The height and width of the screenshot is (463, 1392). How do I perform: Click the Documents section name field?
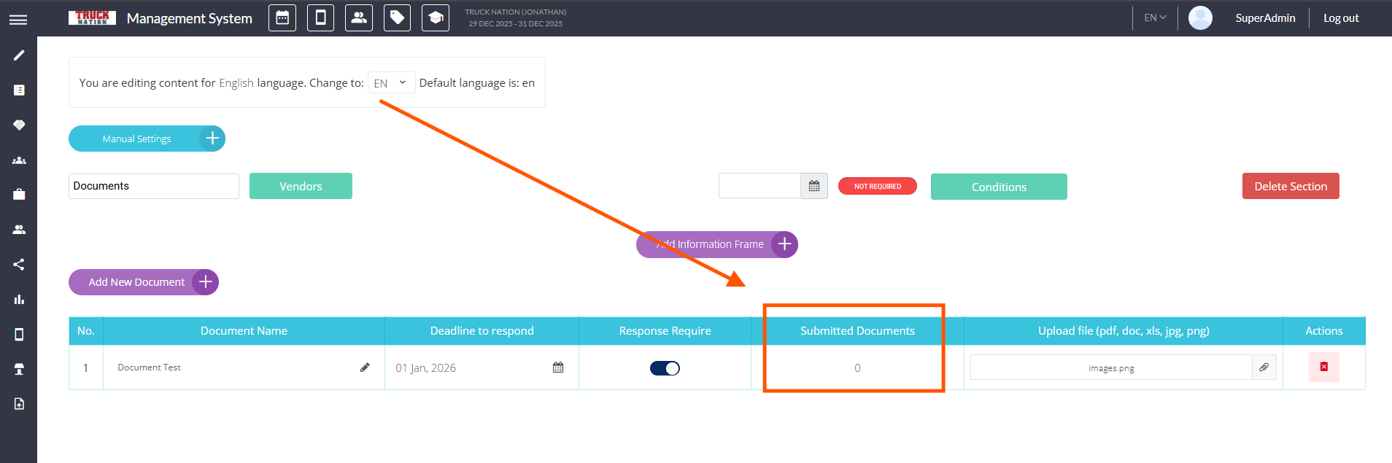tap(154, 186)
